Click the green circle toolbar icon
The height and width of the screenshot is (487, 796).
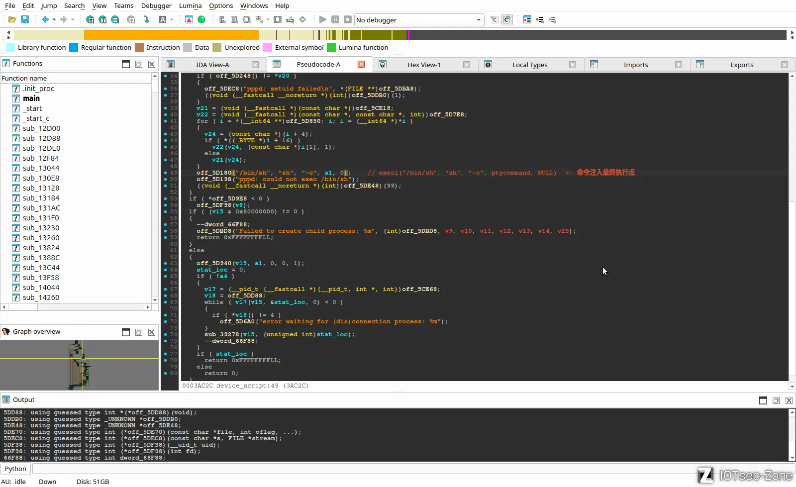[201, 20]
